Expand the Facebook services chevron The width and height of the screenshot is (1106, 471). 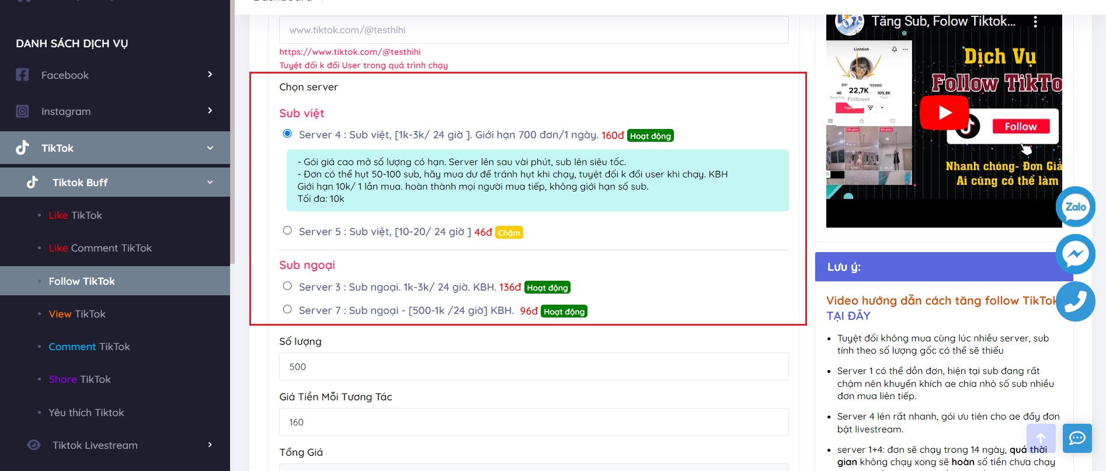(210, 74)
